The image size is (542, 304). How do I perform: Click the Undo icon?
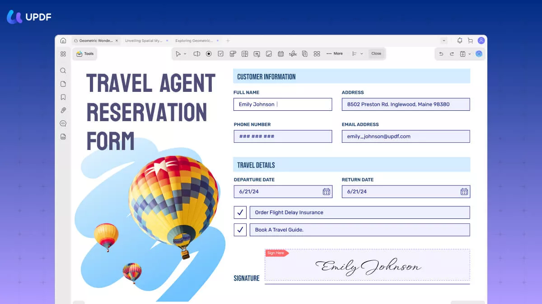pos(441,54)
